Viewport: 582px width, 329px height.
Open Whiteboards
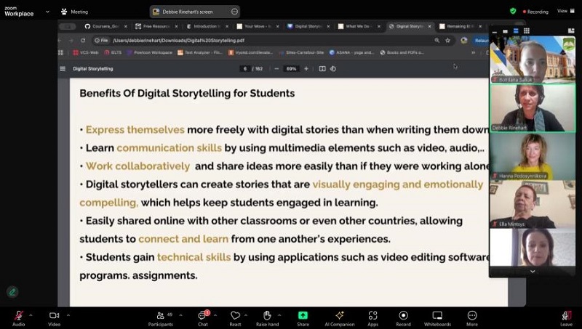437,316
